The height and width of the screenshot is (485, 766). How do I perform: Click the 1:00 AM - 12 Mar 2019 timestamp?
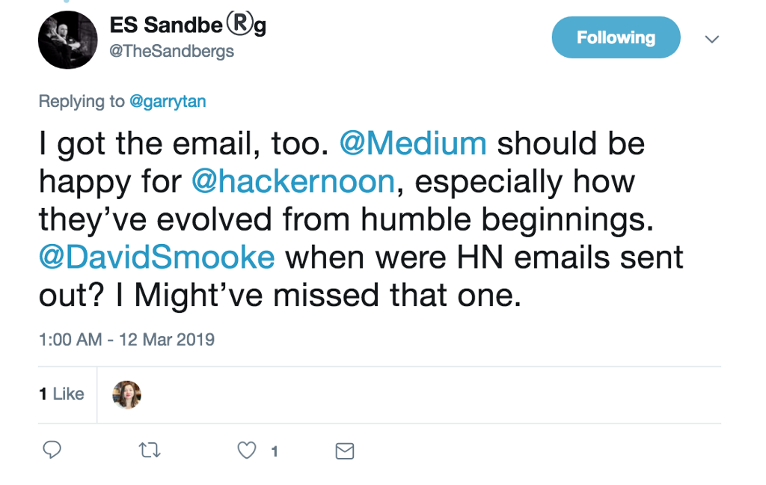[126, 339]
